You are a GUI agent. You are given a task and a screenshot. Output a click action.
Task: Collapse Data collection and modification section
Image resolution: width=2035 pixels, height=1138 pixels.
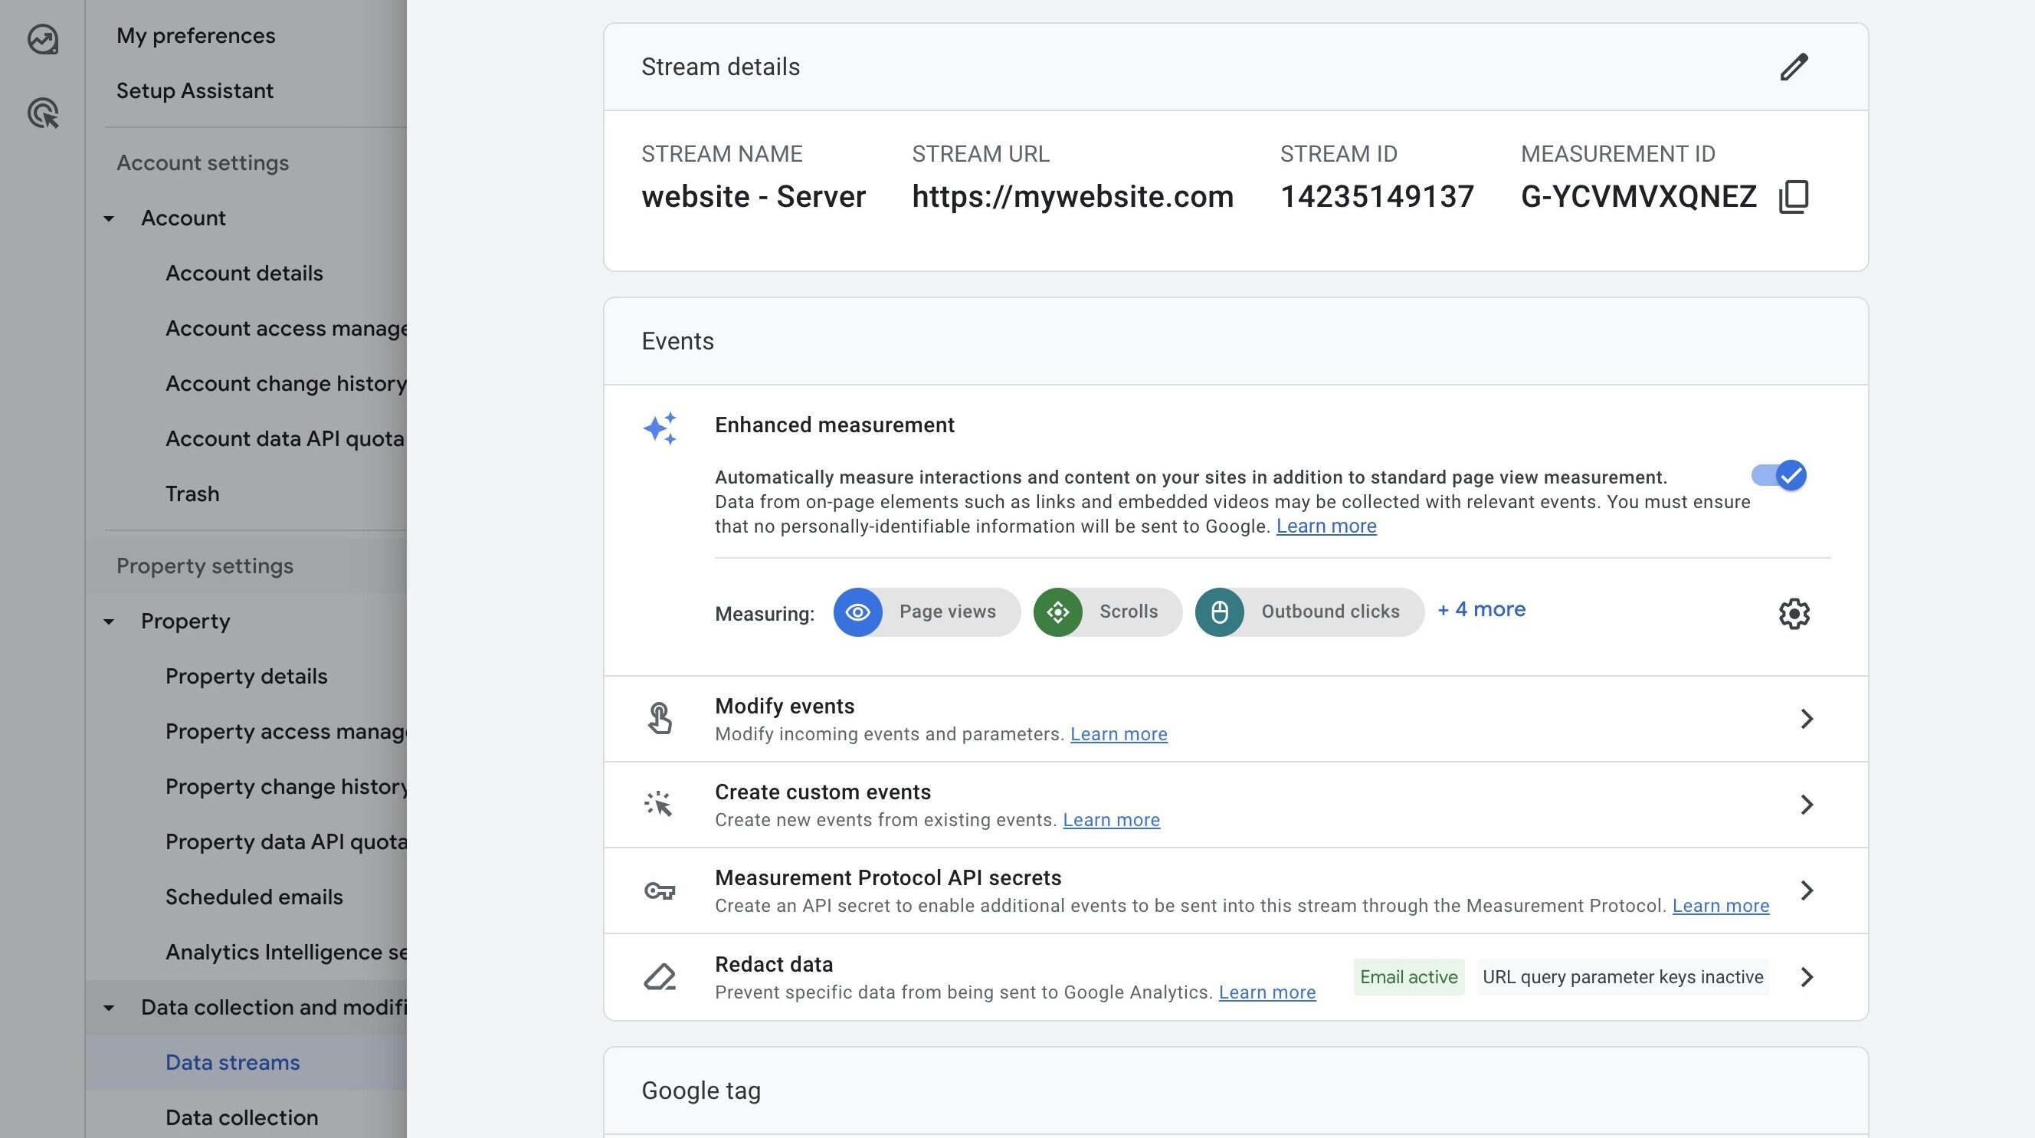[x=109, y=1008]
